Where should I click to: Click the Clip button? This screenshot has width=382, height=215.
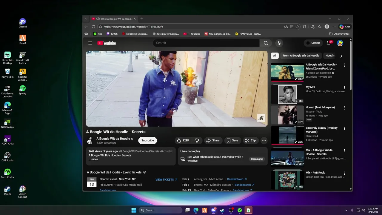point(250,140)
